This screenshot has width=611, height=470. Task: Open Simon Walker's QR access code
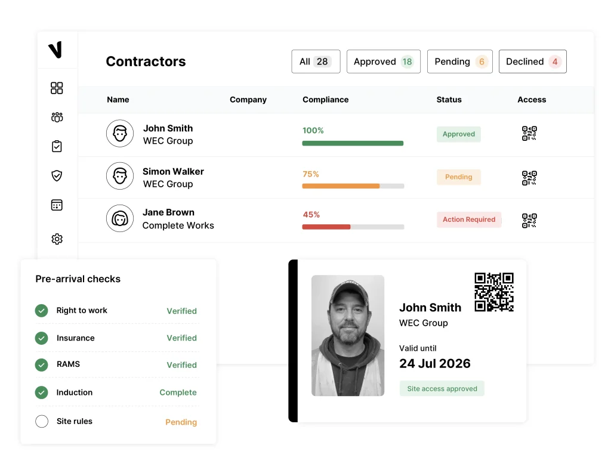coord(529,178)
